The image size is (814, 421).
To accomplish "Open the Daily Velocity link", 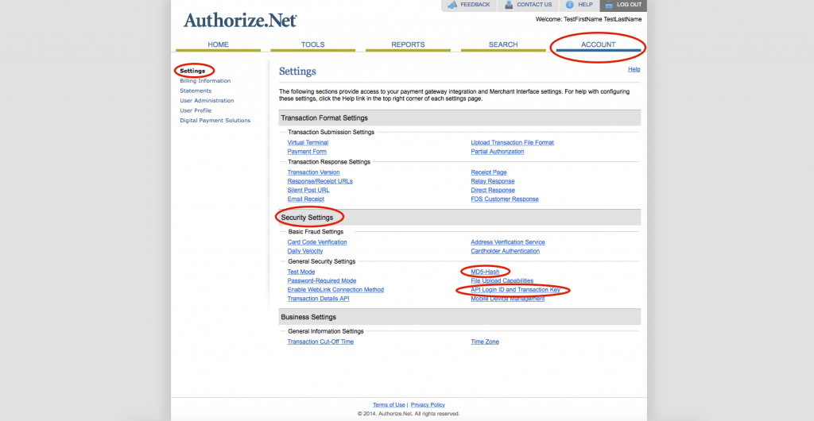I will pyautogui.click(x=305, y=252).
